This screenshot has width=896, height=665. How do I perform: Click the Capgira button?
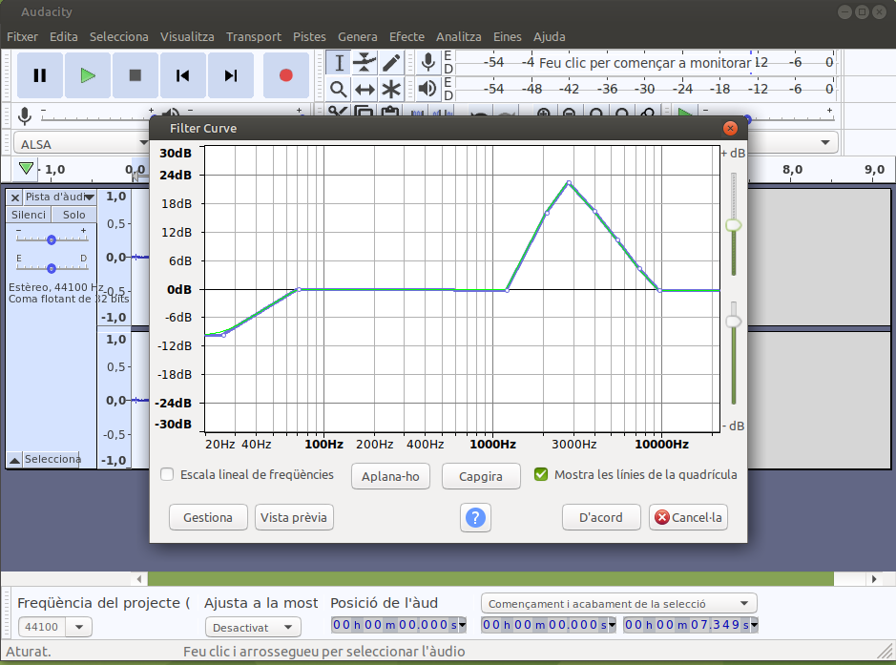point(481,476)
